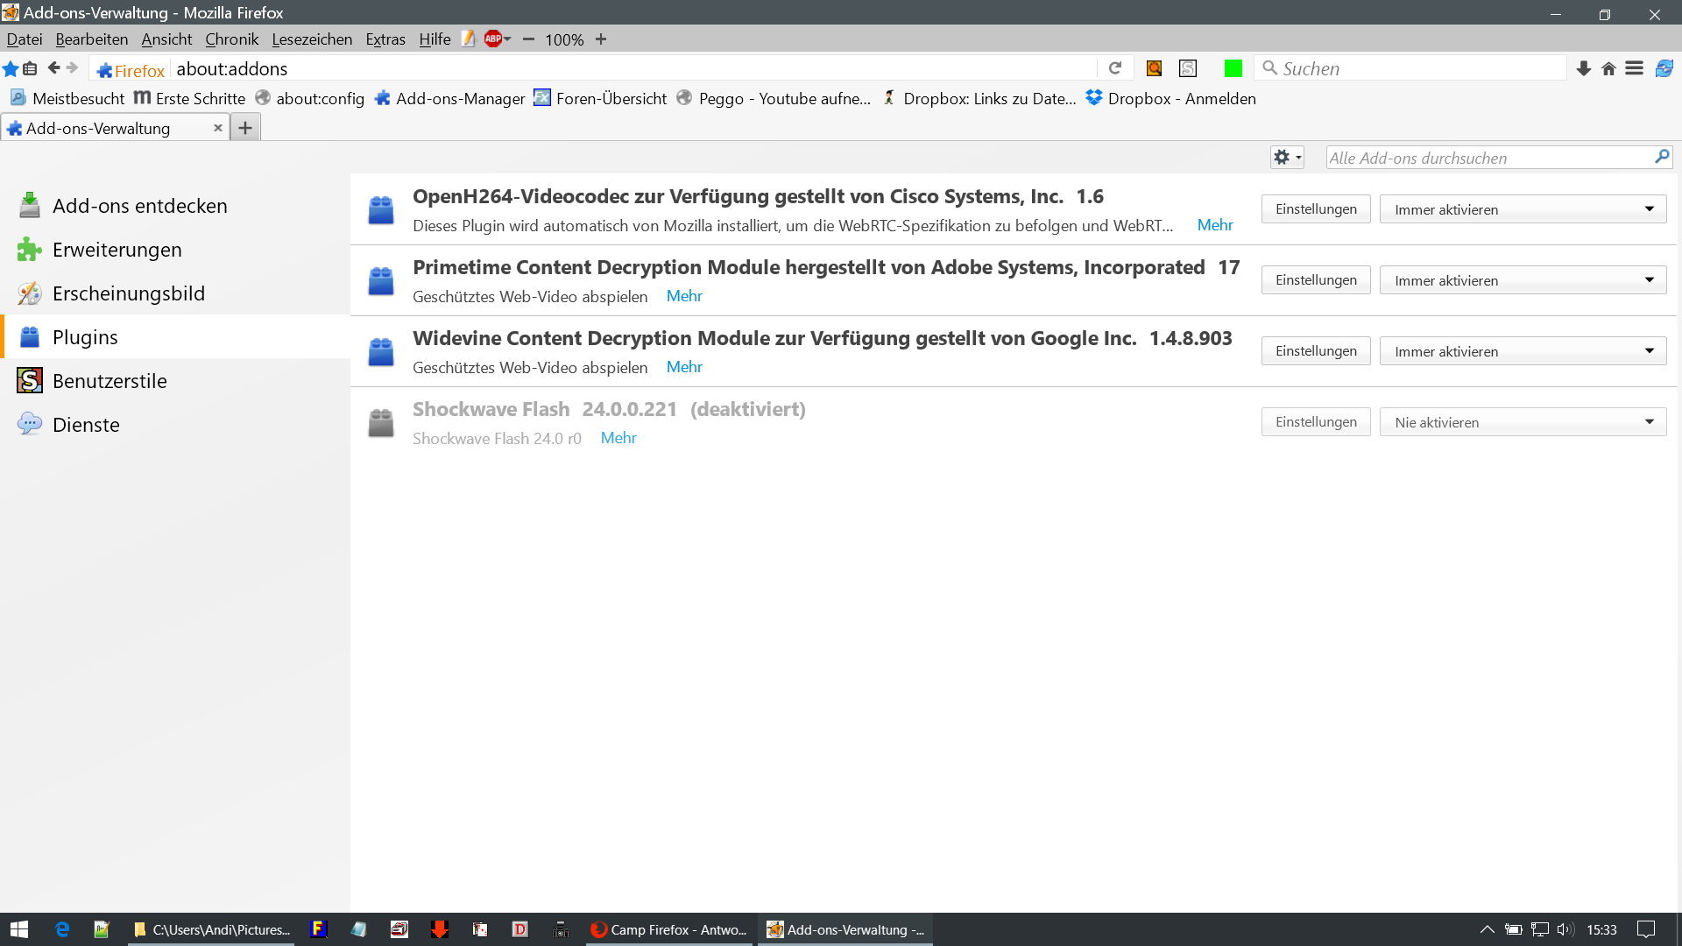The height and width of the screenshot is (946, 1682).
Task: Click the zoom in plus button
Action: coord(601,39)
